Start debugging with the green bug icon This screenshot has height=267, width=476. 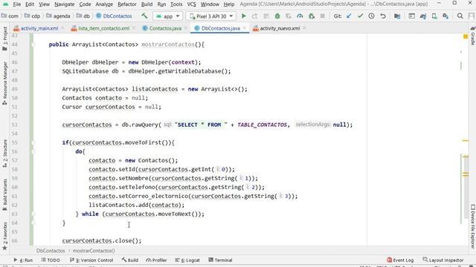tap(277, 16)
